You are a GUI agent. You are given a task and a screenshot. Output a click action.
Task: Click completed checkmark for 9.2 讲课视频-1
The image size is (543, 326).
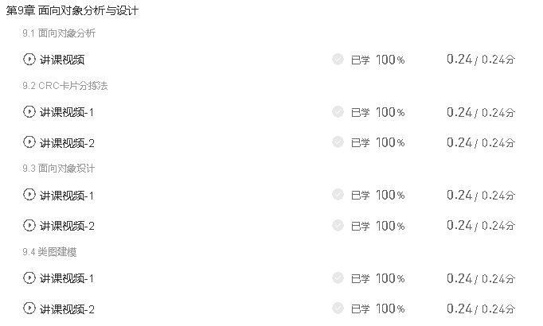pos(338,112)
